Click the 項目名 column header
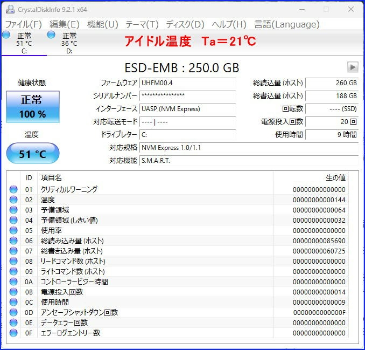This screenshot has width=365, height=350. pos(52,177)
